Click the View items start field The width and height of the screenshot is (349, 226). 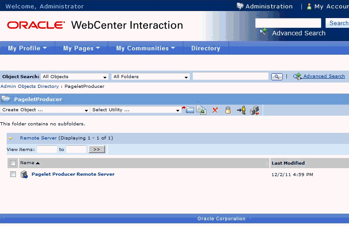coord(47,149)
